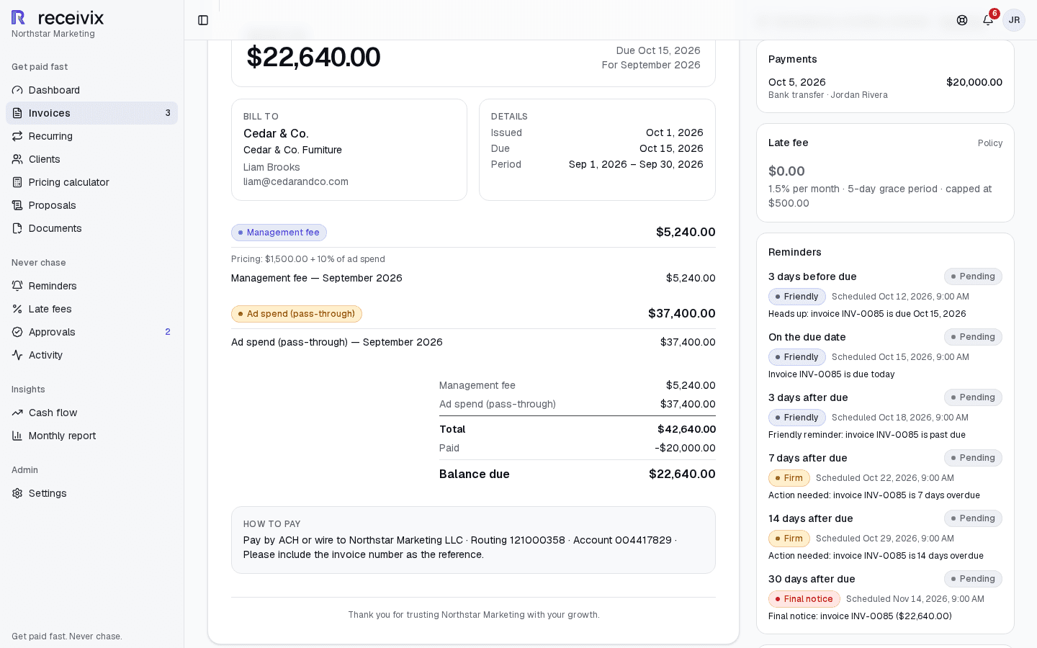This screenshot has width=1037, height=648.
Task: Click the Management fee category tag
Action: point(279,233)
